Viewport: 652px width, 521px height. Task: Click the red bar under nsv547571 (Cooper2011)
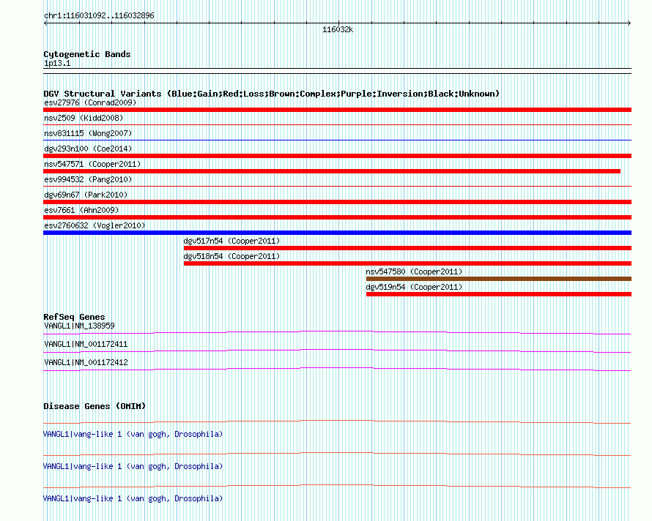tap(332, 171)
